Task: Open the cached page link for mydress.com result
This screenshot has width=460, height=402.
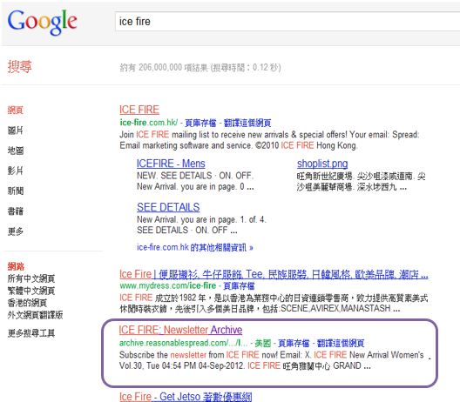Action: point(239,285)
